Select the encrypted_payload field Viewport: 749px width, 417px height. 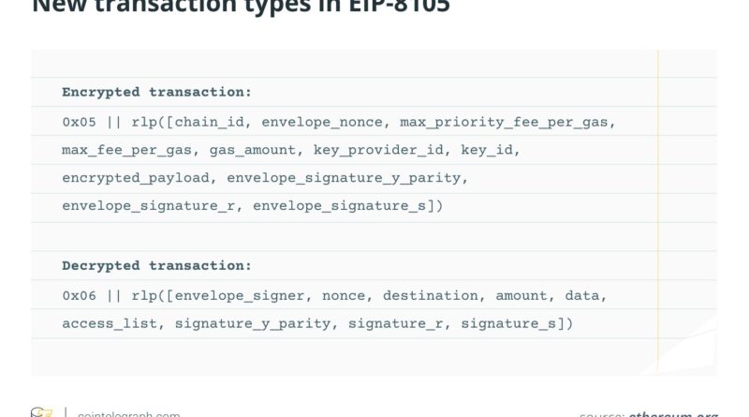[x=136, y=177]
